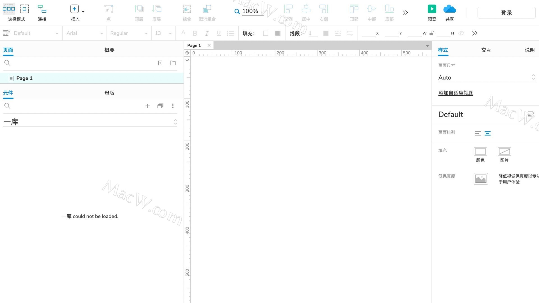
Task: Click the 点 point tool
Action: point(109,13)
